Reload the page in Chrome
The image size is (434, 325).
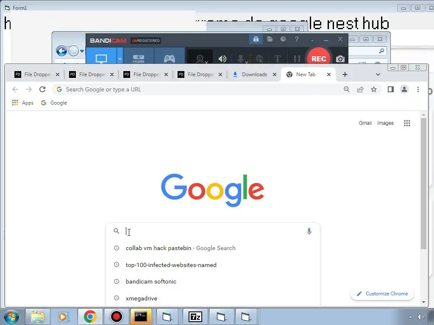[42, 89]
